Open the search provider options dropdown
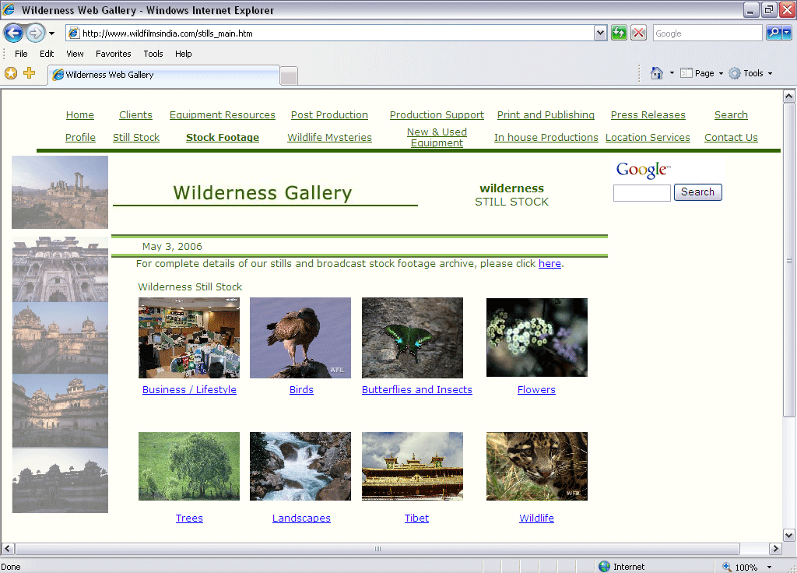Viewport: 797px width, 573px height. [x=787, y=33]
